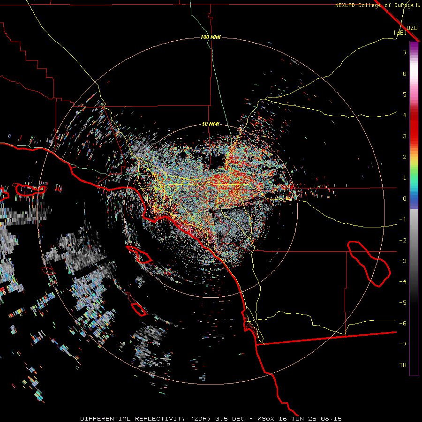
Task: Click the 4 value on color scale
Action: [x=405, y=115]
